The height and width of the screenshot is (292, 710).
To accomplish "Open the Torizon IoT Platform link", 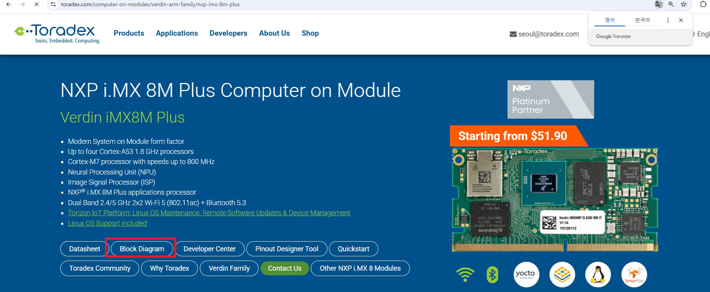I will click(x=209, y=213).
